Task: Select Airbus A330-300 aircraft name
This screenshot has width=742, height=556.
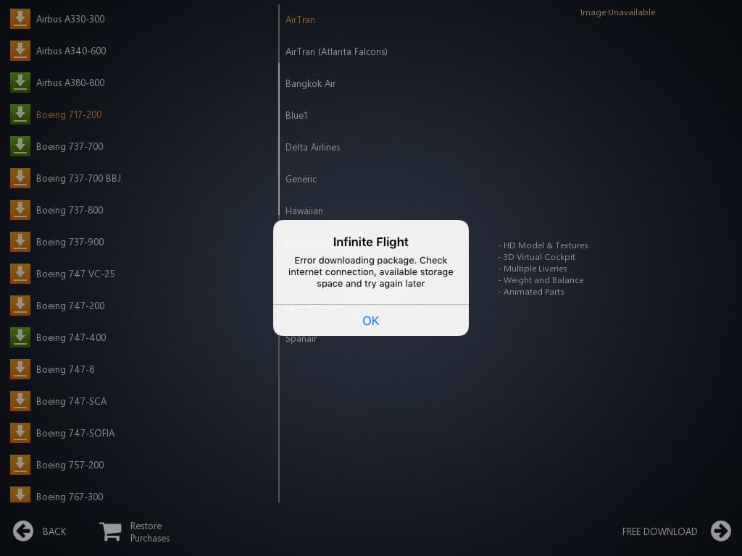Action: 70,19
